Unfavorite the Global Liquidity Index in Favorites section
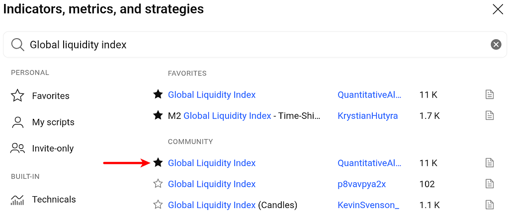The width and height of the screenshot is (509, 214). point(158,95)
